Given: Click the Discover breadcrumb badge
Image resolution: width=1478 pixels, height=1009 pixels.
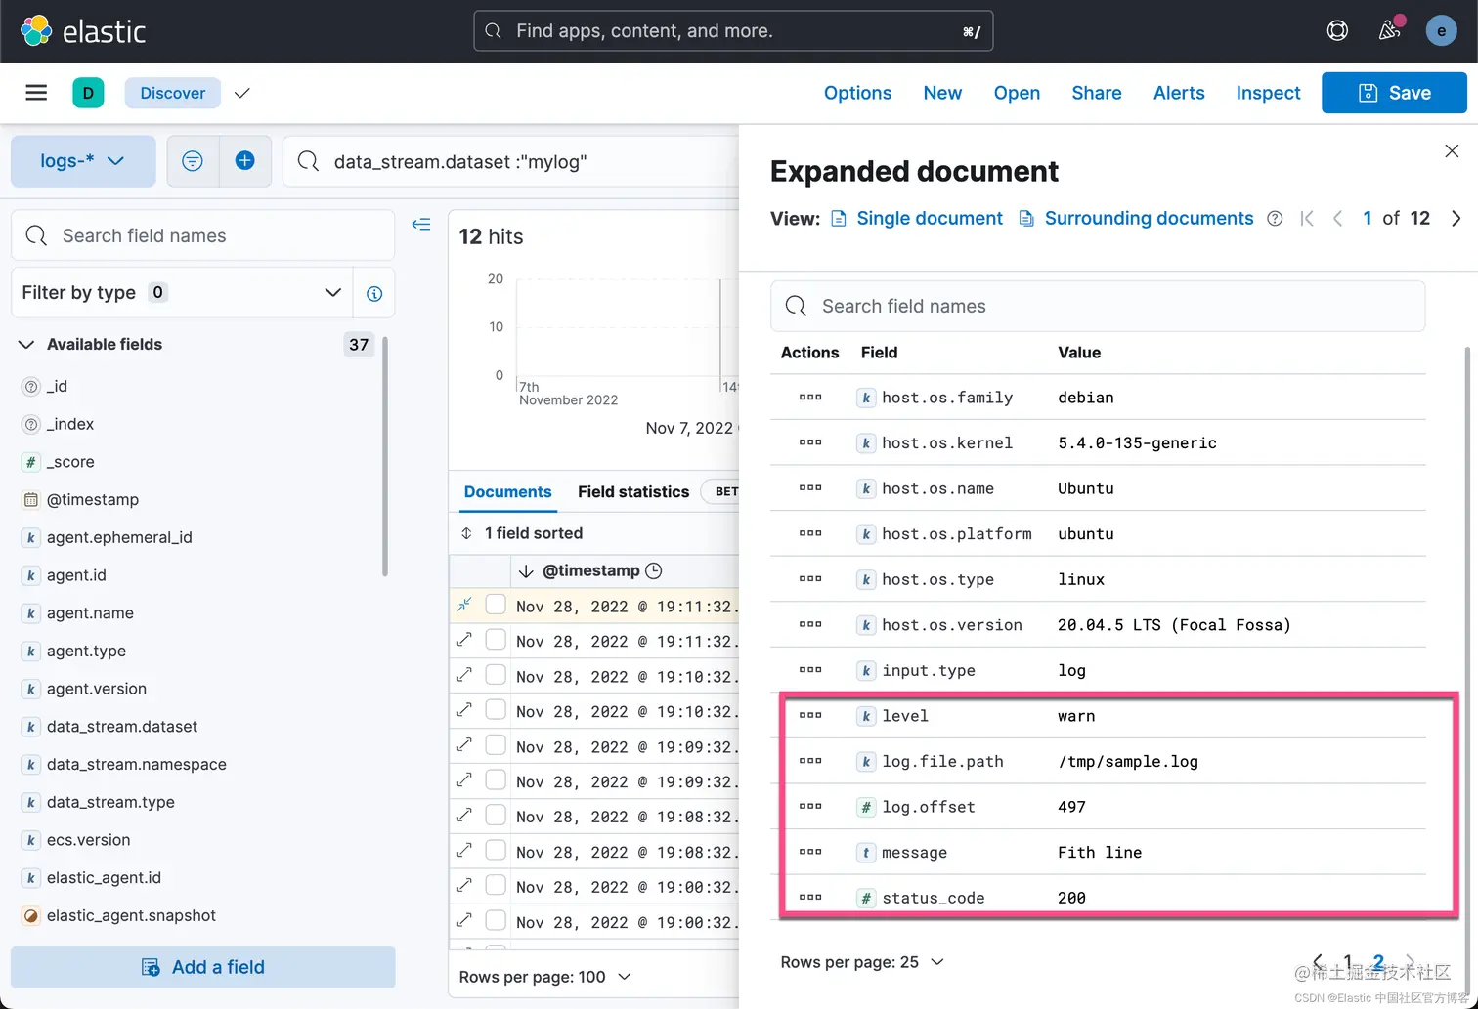Looking at the screenshot, I should [172, 93].
